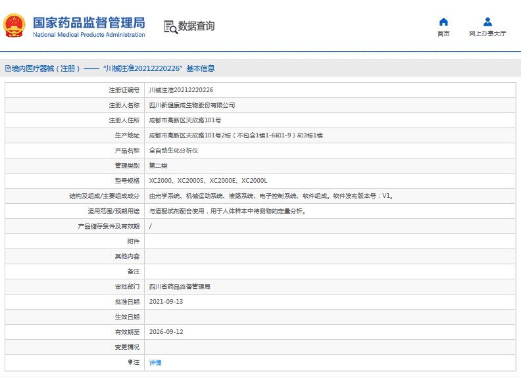This screenshot has height=378, width=521.
Task: Click expiry date 2026-09-12
Action: (x=166, y=332)
